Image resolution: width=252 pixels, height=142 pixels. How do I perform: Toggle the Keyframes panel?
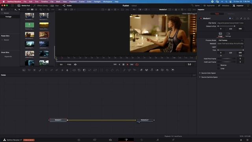tap(209, 6)
